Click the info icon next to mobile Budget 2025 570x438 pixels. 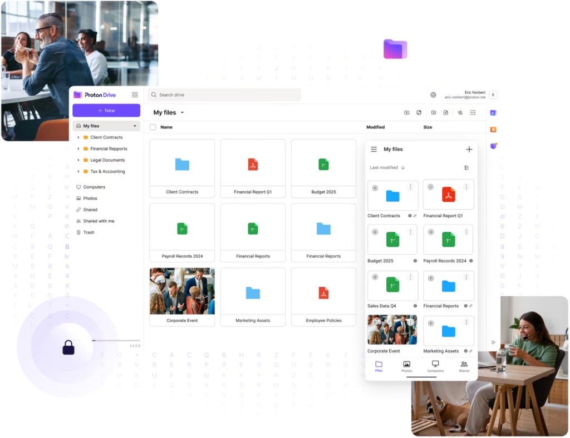(415, 261)
